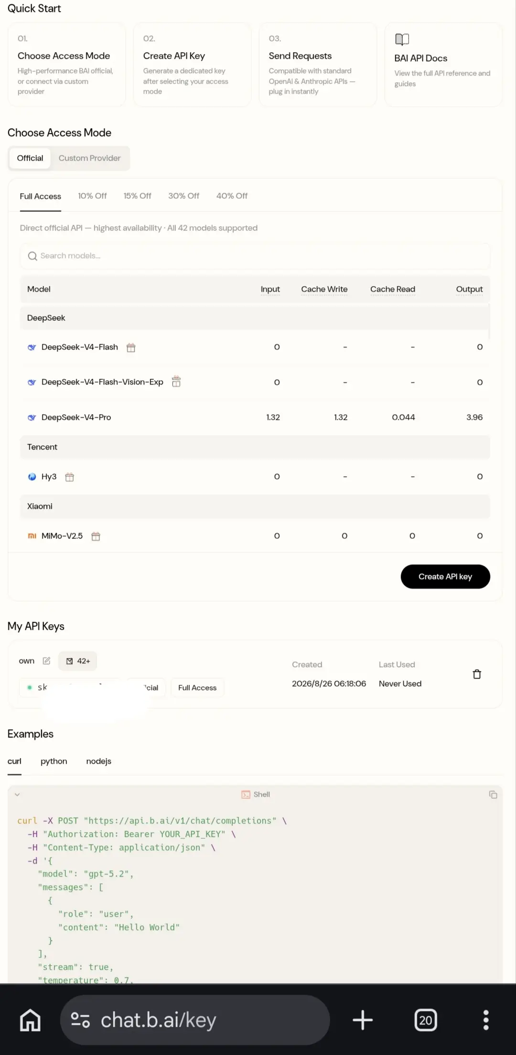Click the 42+ models badge
The width and height of the screenshot is (516, 1055).
(78, 661)
